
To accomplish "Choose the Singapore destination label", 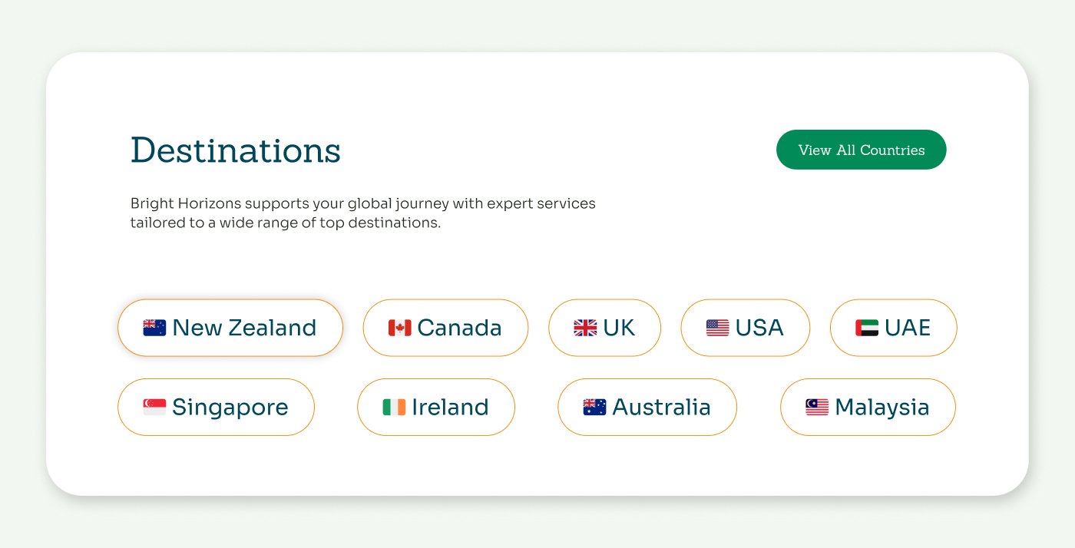I will click(x=230, y=407).
